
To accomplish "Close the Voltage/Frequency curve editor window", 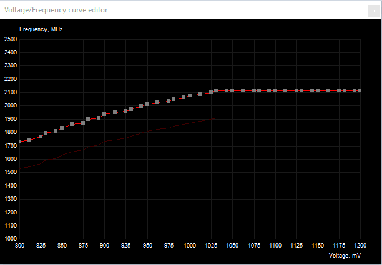I will click(x=374, y=11).
